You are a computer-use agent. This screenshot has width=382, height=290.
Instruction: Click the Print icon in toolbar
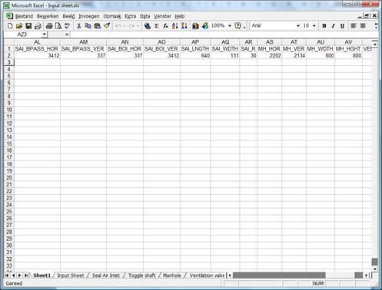pyautogui.click(x=49, y=26)
